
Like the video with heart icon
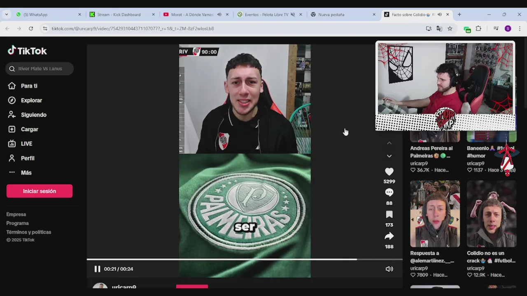[x=389, y=172]
